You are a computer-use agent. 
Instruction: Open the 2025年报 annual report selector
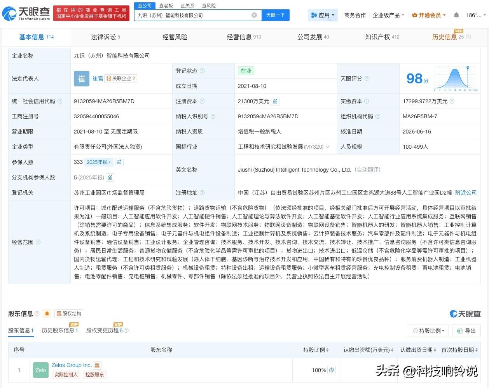[99, 162]
